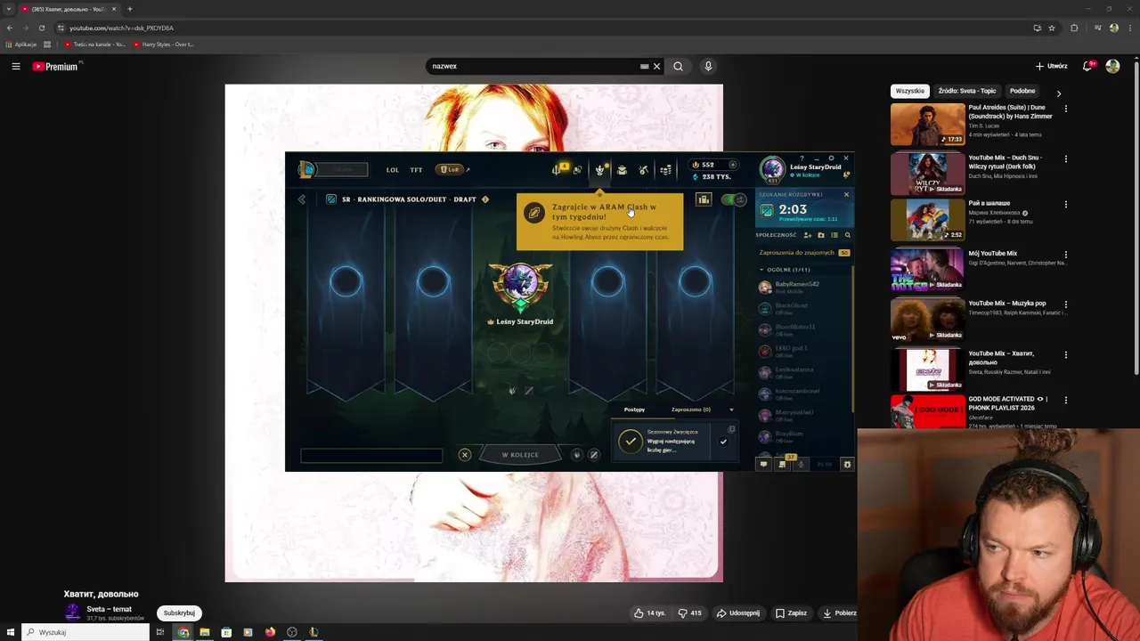
Task: Click the new folder icon in Społeczność panel
Action: 821,235
